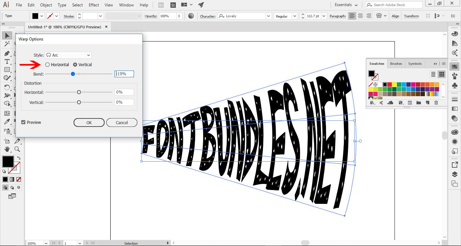This screenshot has width=461, height=246.
Task: Open the Asset Export panel icon
Action: click(x=455, y=165)
